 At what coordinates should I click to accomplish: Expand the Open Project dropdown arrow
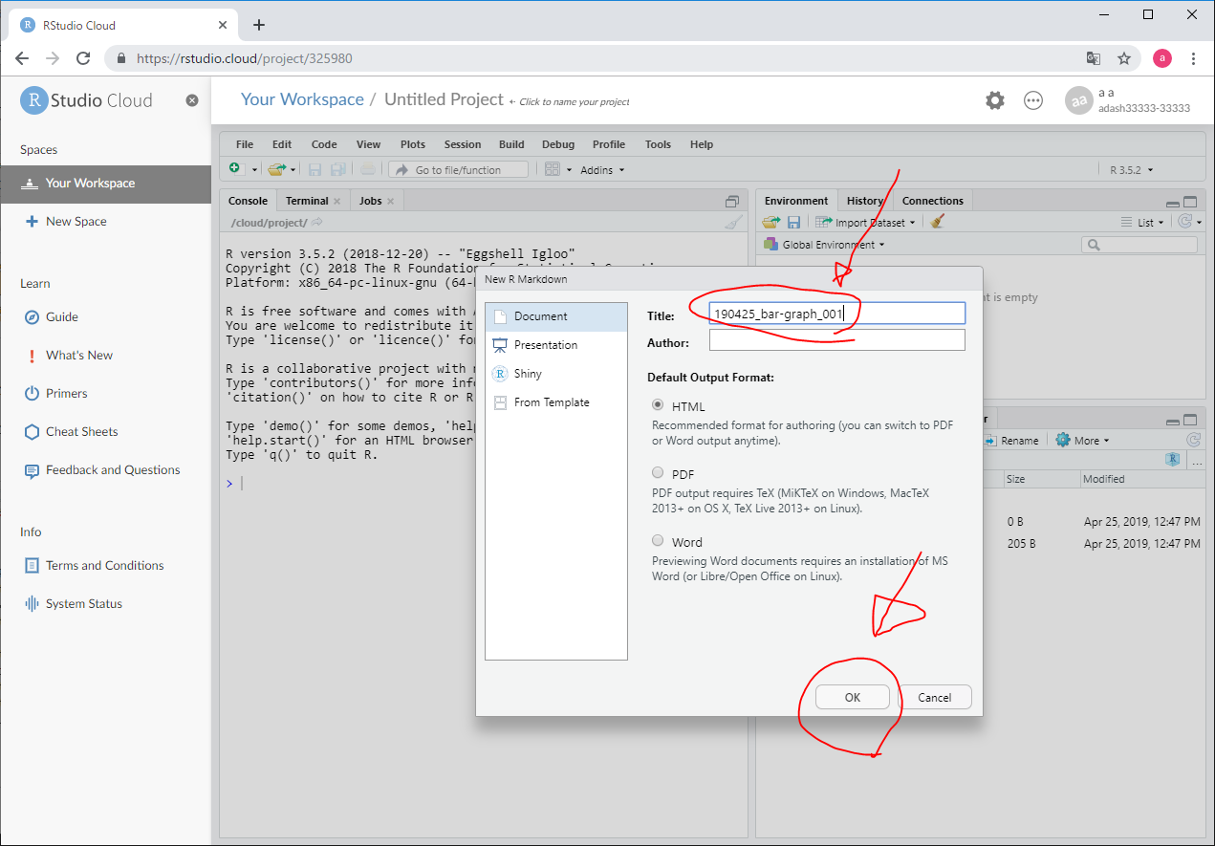pos(293,170)
